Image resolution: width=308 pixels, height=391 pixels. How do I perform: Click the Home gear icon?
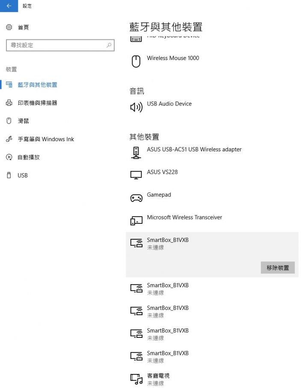point(9,27)
